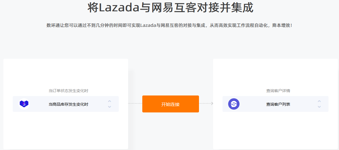The image size is (339, 150).
Task: Click down chevron in Lazada trigger selector
Action: coord(109,107)
